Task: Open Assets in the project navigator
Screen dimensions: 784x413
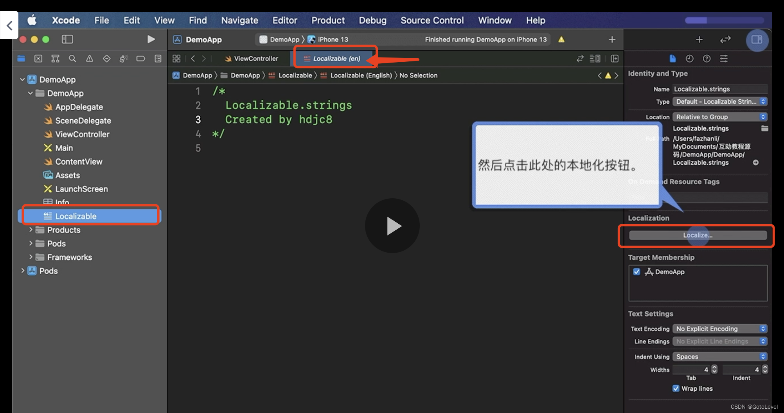Action: [x=62, y=175]
